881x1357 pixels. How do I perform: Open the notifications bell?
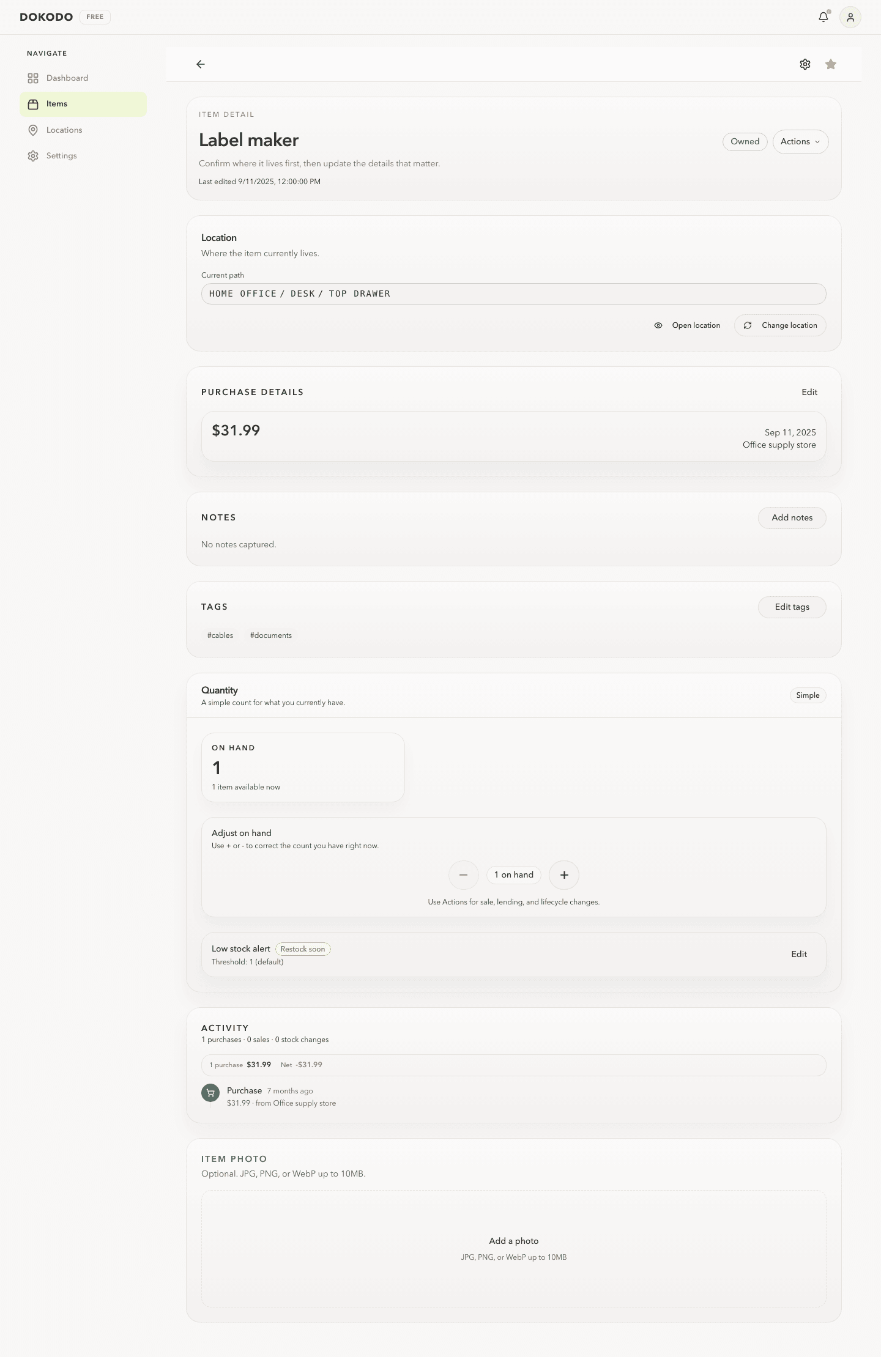823,17
